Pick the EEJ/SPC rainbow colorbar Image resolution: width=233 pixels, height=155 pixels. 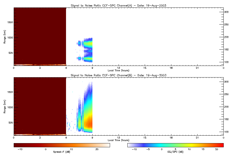coord(176,145)
